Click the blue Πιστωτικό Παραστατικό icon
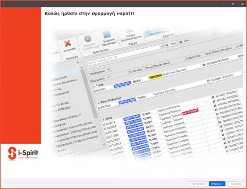Screen dimensions: 247x189 (x=107, y=34)
